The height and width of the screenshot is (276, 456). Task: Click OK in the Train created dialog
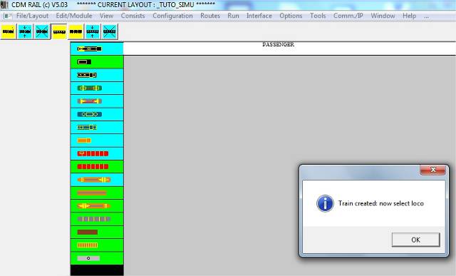415,240
